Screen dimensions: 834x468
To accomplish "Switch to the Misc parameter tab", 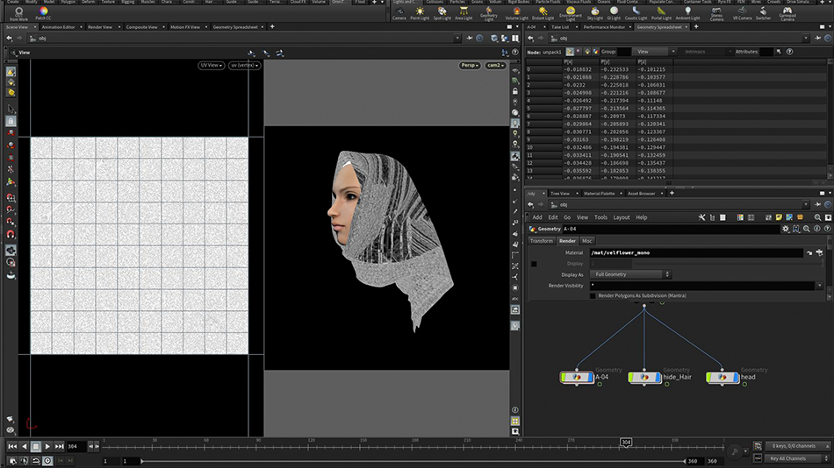I will [x=586, y=241].
